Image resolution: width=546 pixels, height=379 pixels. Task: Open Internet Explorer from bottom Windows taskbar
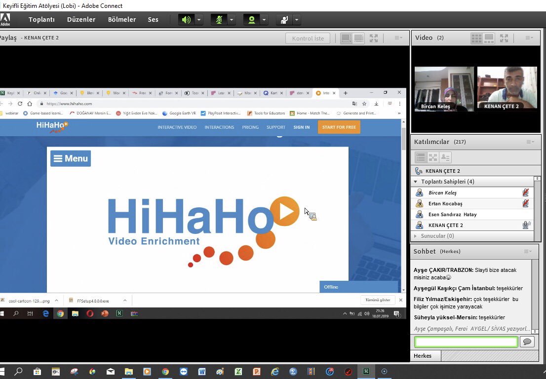pos(275,371)
